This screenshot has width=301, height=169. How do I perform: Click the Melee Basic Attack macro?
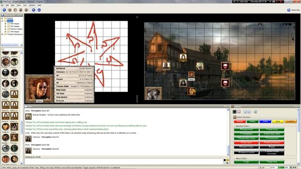pyautogui.click(x=272, y=134)
